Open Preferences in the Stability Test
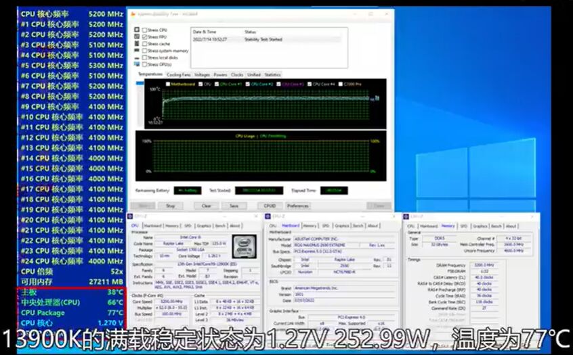The width and height of the screenshot is (573, 355). pos(298,206)
